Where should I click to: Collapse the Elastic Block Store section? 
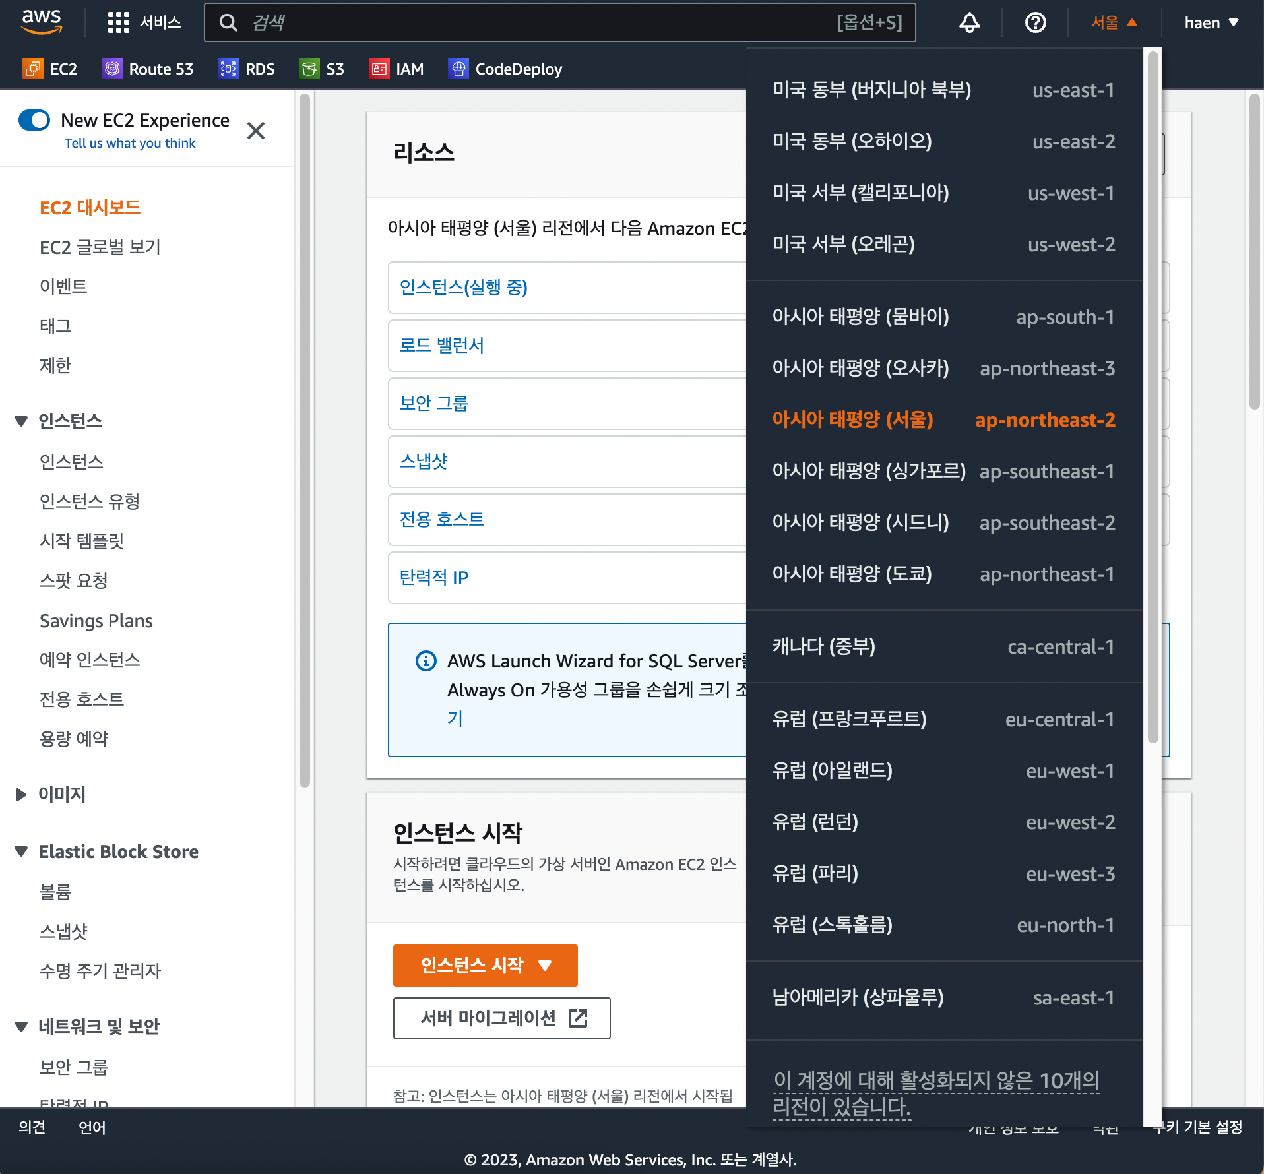21,851
